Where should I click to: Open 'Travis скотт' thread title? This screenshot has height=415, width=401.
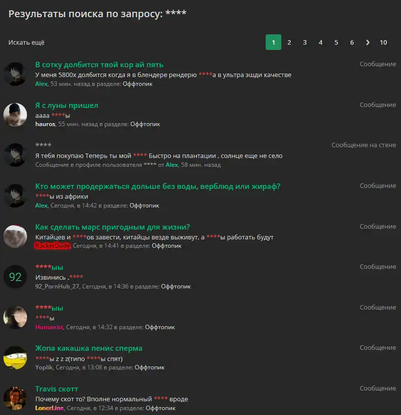[x=56, y=389]
